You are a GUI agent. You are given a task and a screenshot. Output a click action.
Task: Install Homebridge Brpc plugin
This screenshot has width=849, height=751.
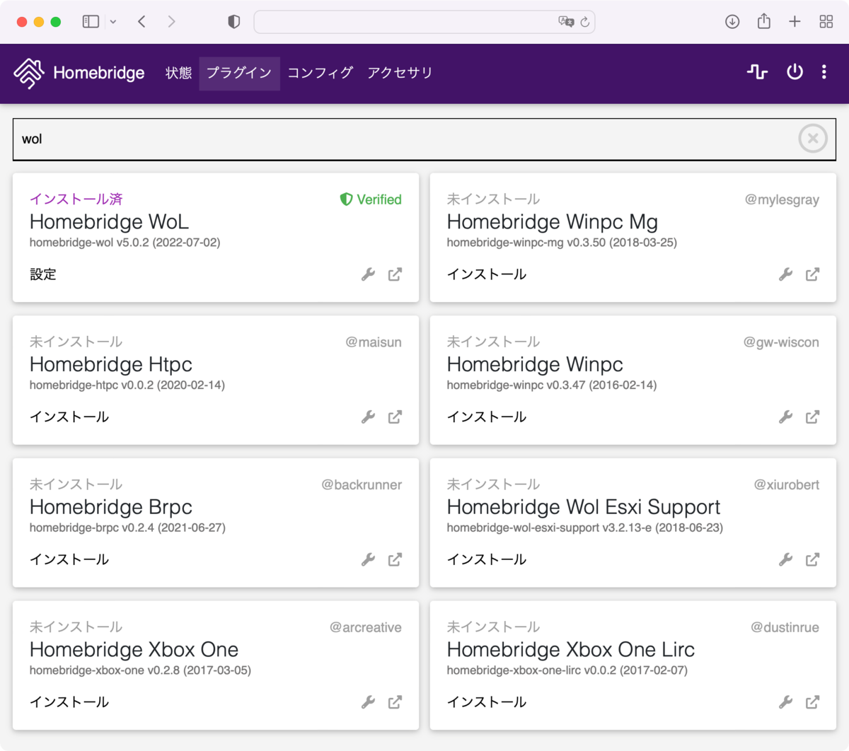coord(69,560)
